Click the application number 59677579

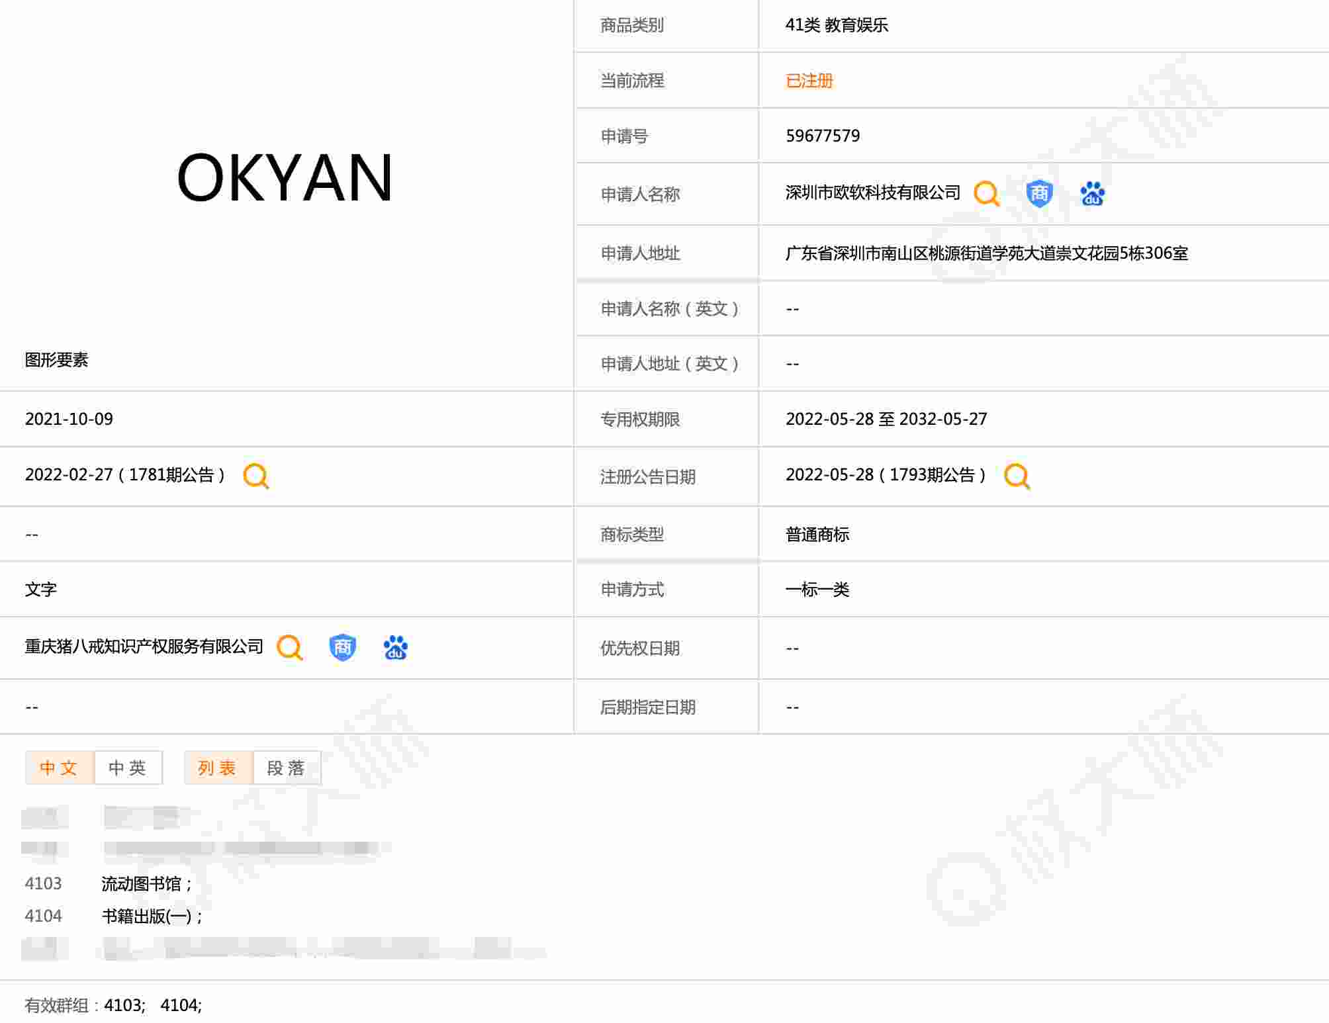tap(822, 136)
